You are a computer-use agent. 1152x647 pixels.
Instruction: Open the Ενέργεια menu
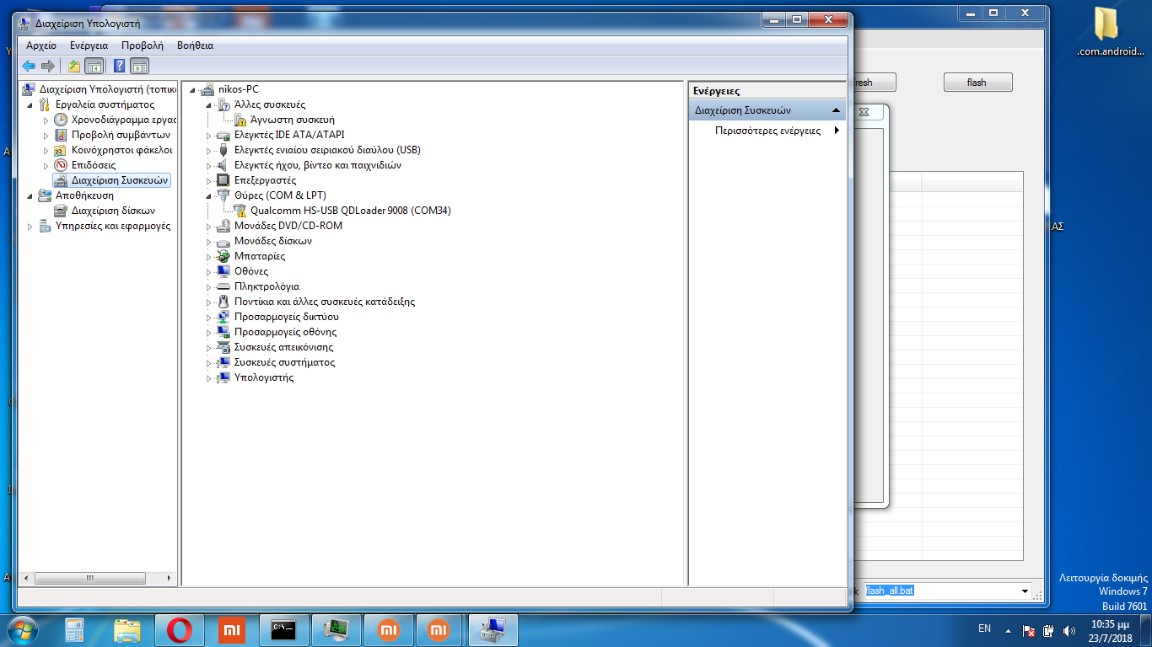coord(89,45)
